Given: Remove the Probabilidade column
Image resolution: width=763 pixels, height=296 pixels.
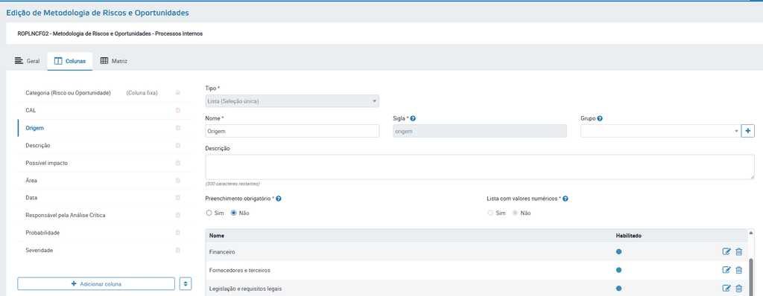Looking at the screenshot, I should click(x=177, y=233).
